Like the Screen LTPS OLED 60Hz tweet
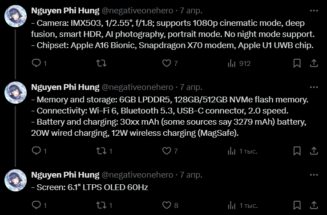 [166, 205]
